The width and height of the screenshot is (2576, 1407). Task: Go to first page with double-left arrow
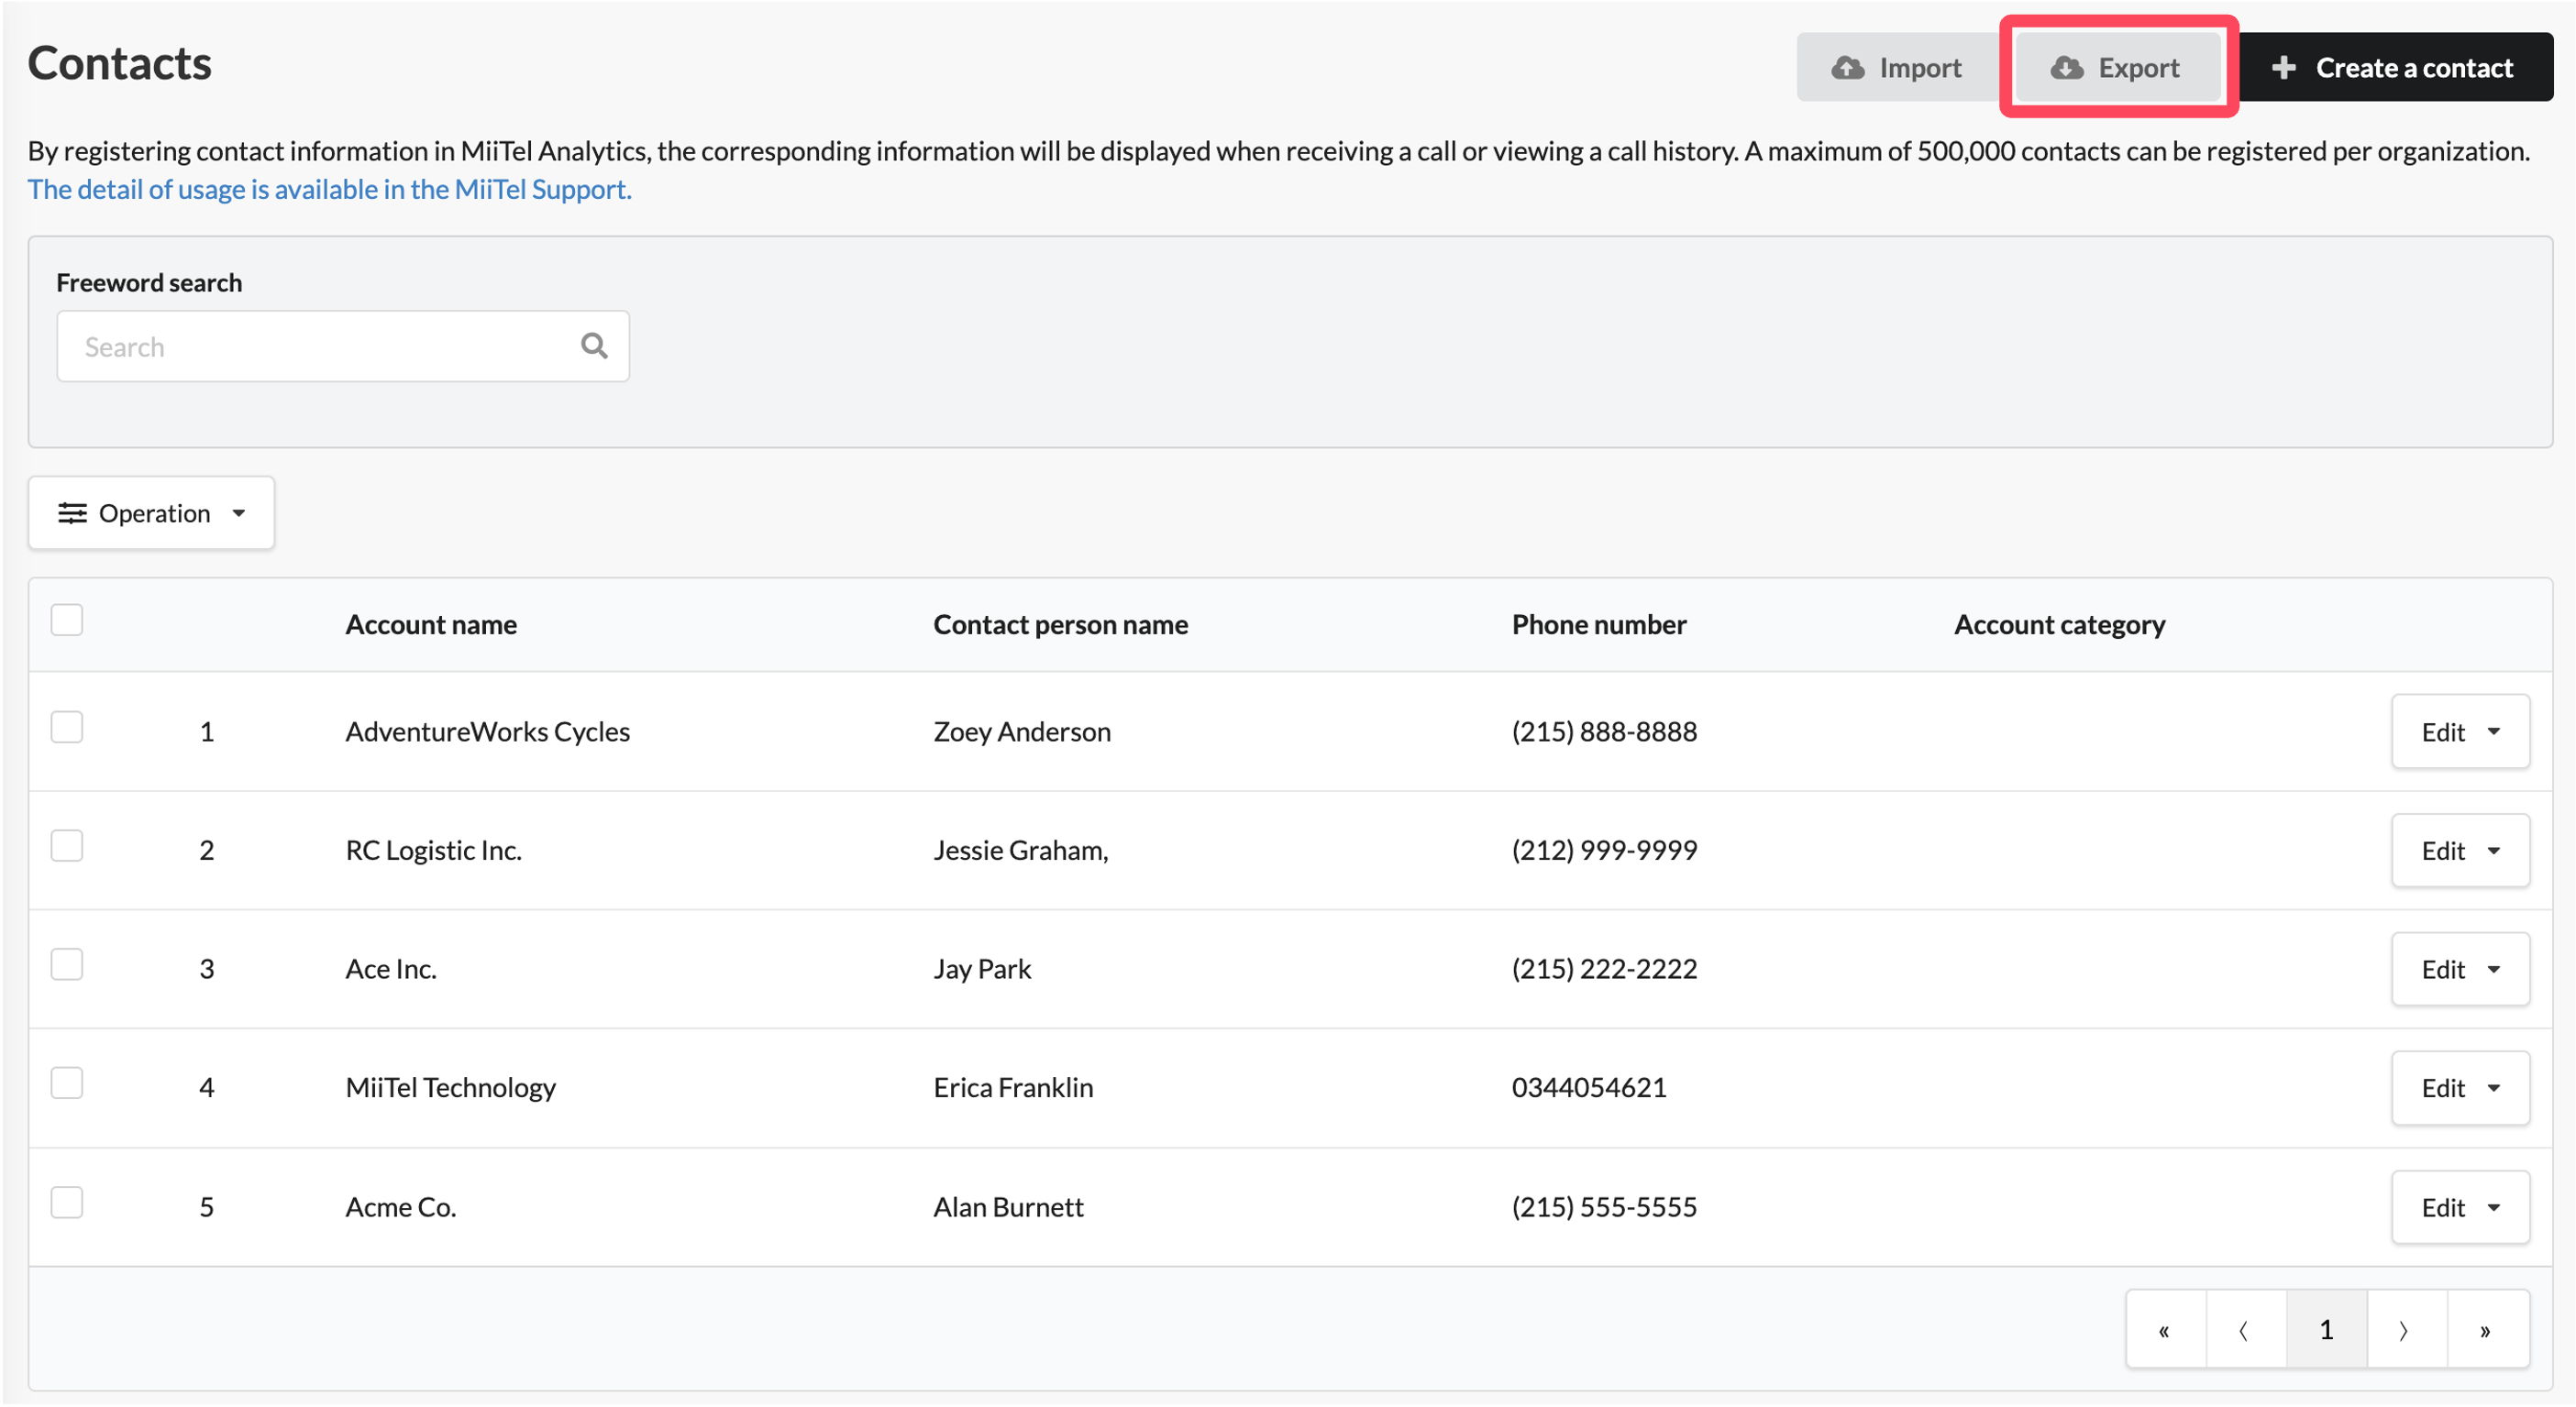[2166, 1330]
